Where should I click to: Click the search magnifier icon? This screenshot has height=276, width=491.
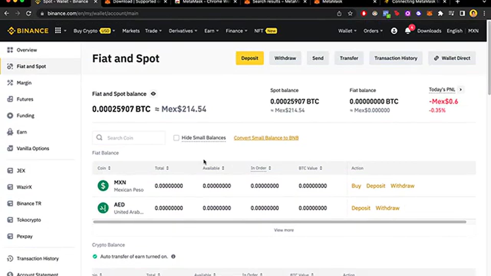(x=99, y=138)
